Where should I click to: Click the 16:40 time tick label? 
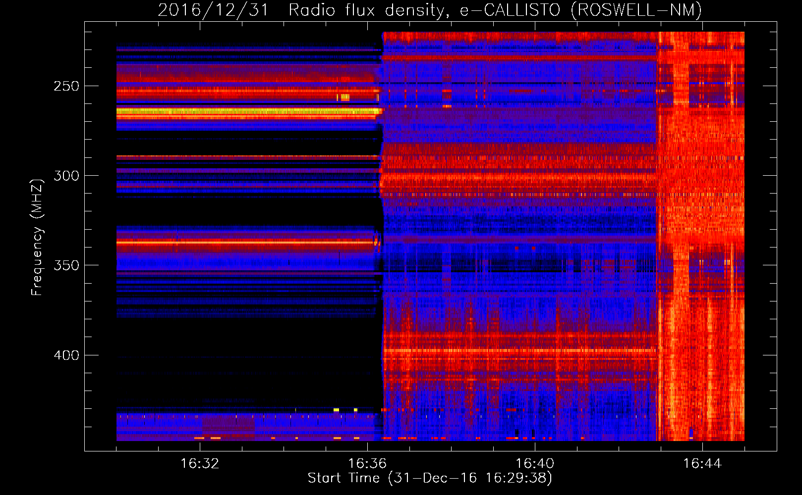[535, 463]
